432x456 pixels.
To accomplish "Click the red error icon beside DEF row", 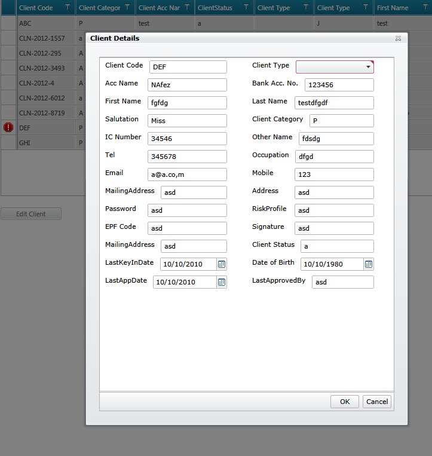I will click(x=8, y=127).
